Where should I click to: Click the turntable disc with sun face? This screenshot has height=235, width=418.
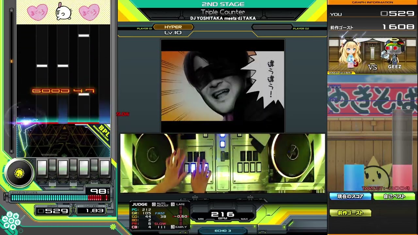pos(19,173)
